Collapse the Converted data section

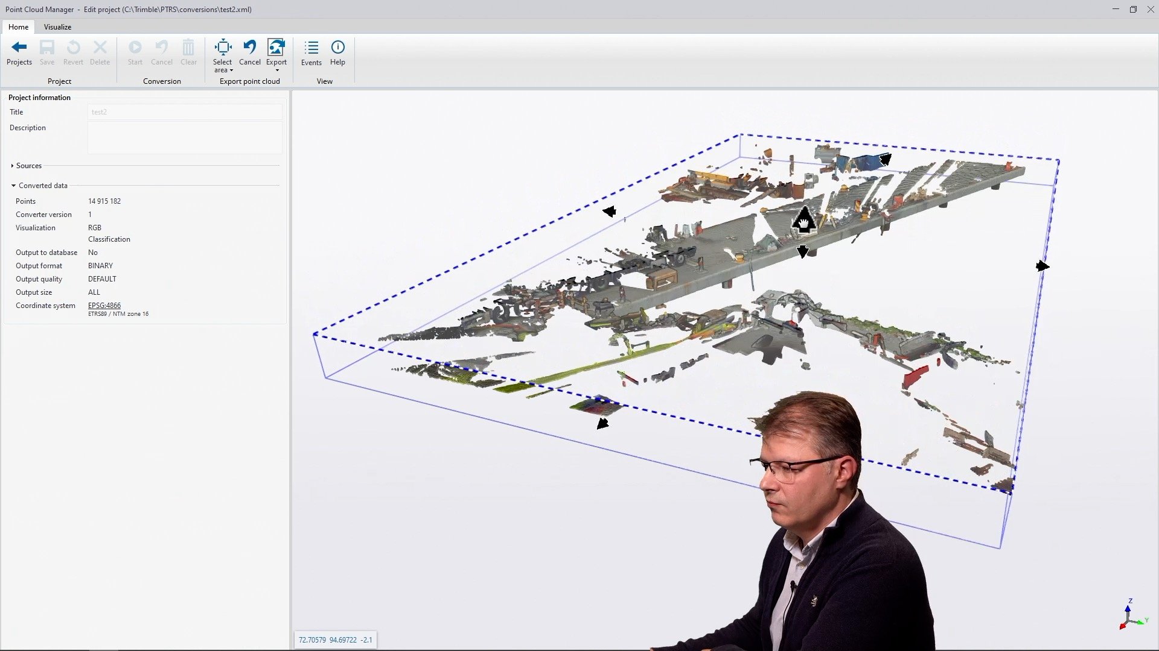tap(13, 186)
